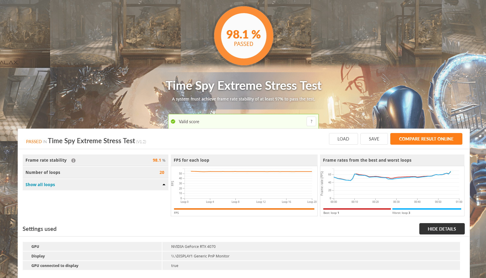Image resolution: width=486 pixels, height=278 pixels.
Task: Select the blue Worst loop legend bar
Action: 426,209
